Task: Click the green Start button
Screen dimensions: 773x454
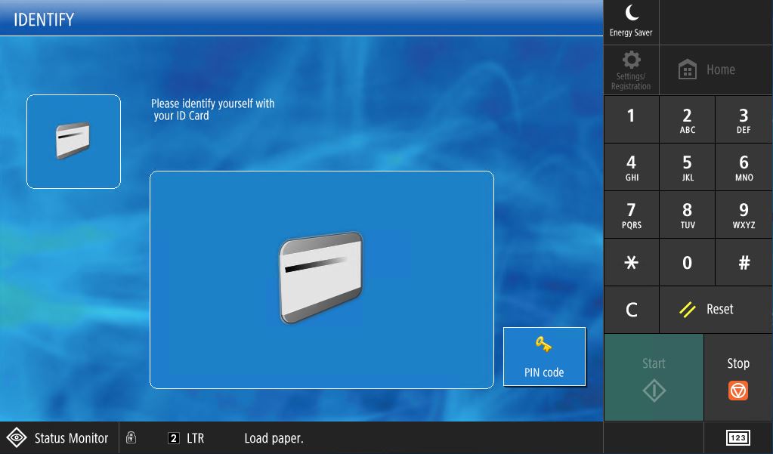Action: coord(654,378)
